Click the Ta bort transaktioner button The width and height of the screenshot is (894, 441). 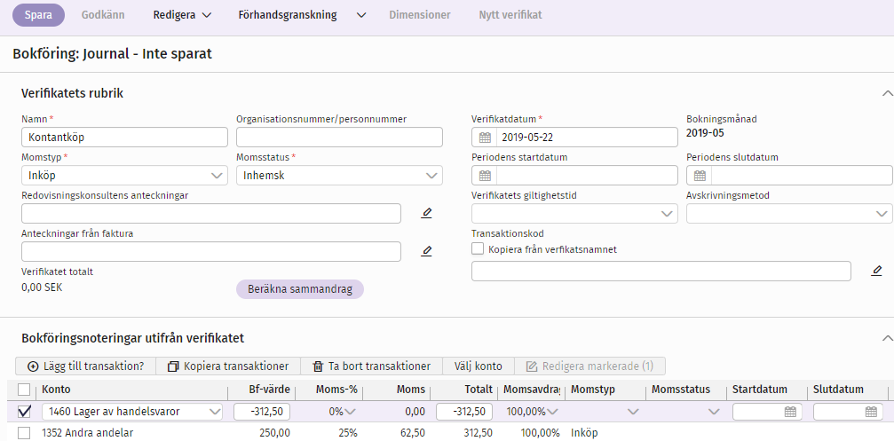point(371,366)
